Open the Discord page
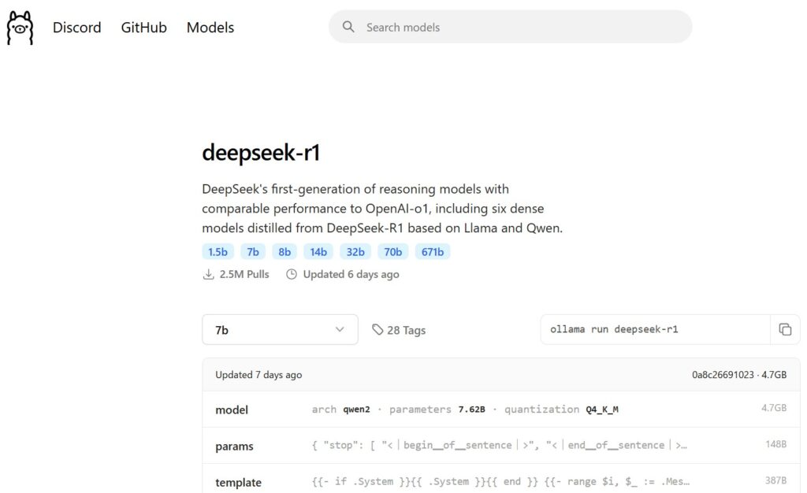807x493 pixels. (76, 27)
